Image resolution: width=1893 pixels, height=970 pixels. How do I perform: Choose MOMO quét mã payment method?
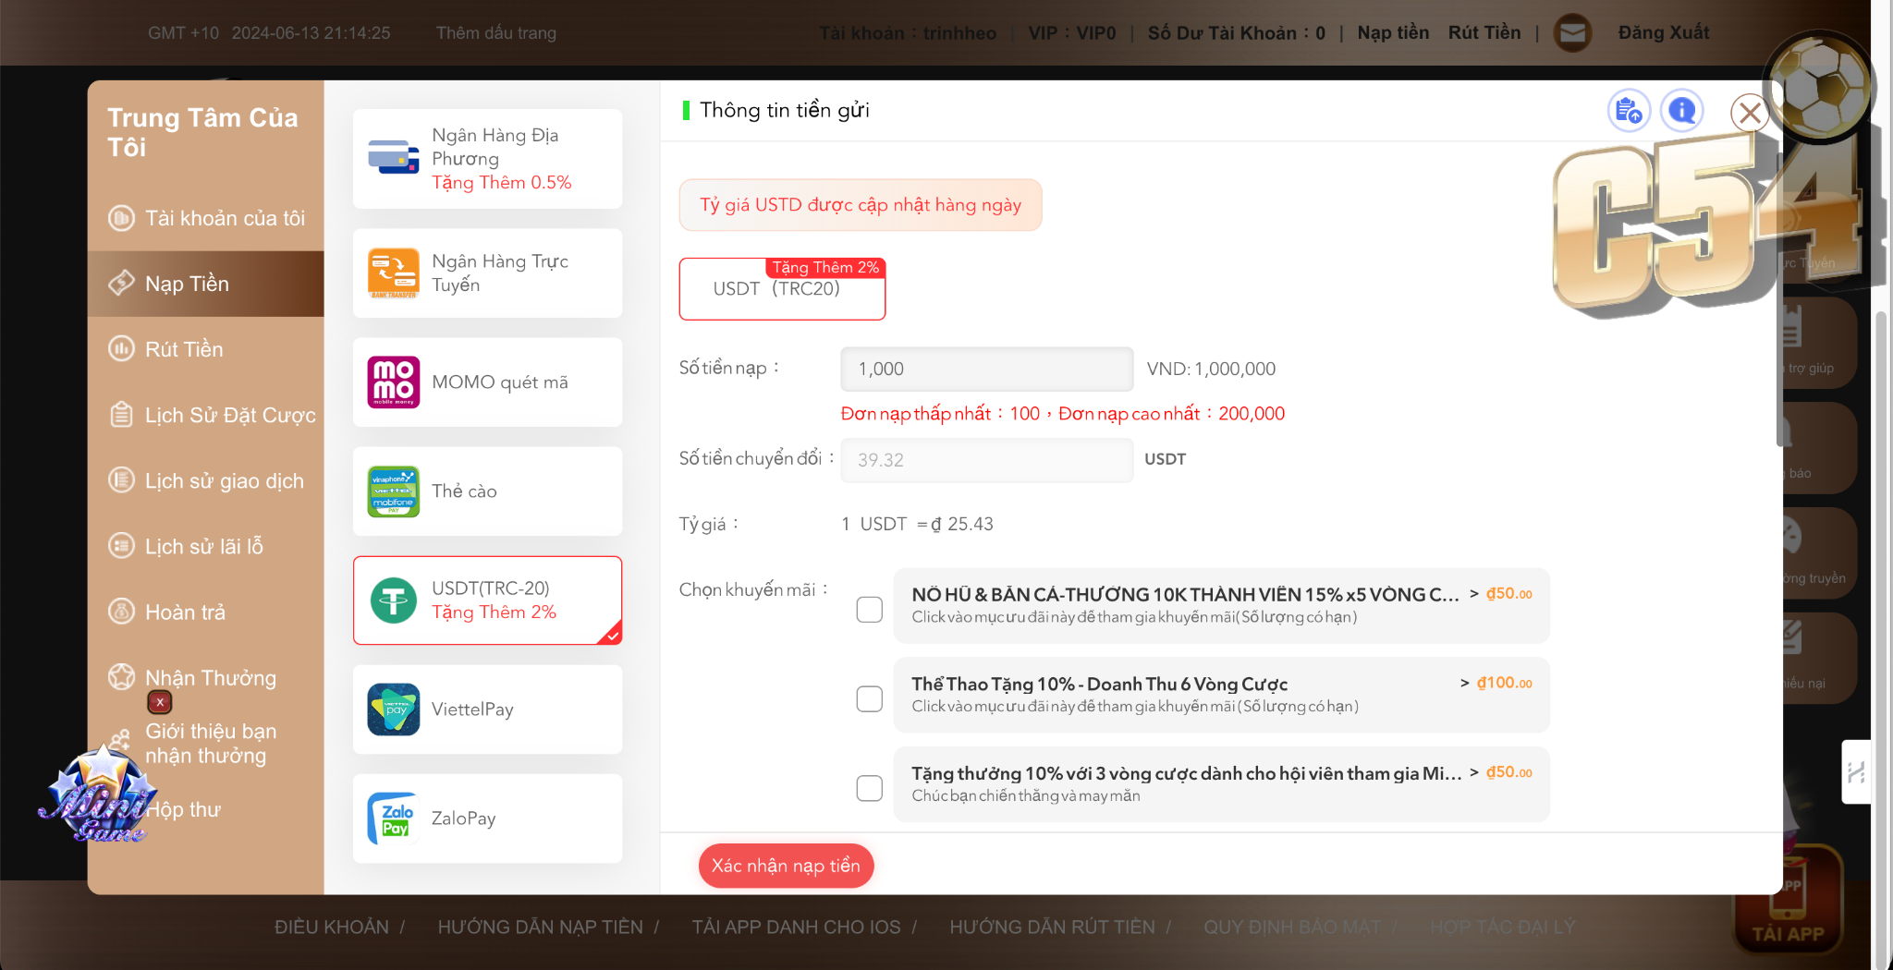click(x=487, y=382)
